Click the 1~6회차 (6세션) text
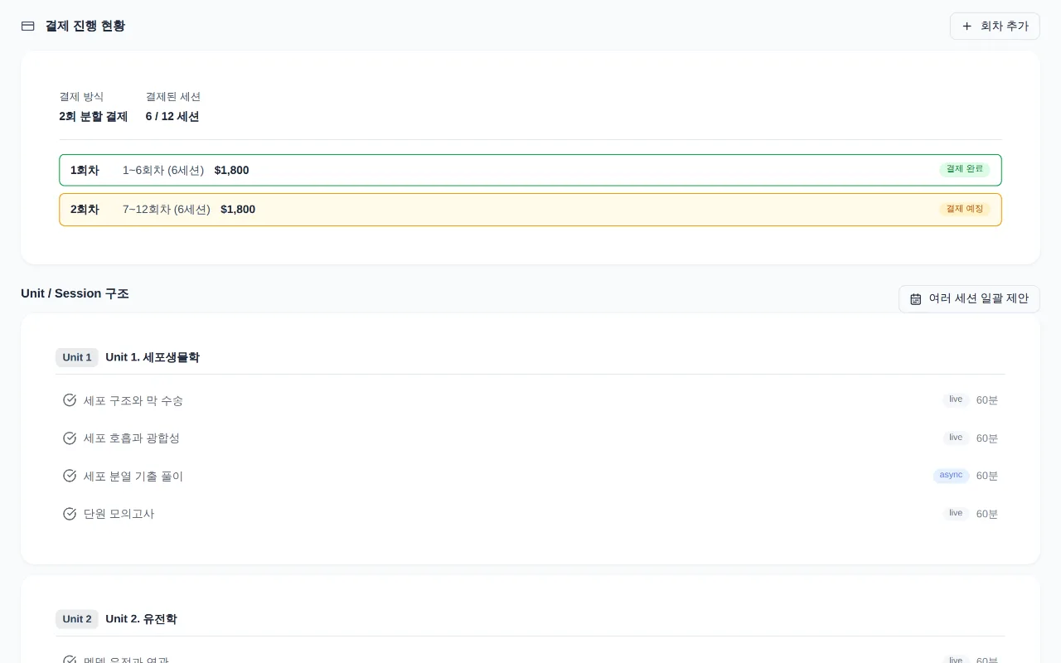This screenshot has height=663, width=1061. 163,170
